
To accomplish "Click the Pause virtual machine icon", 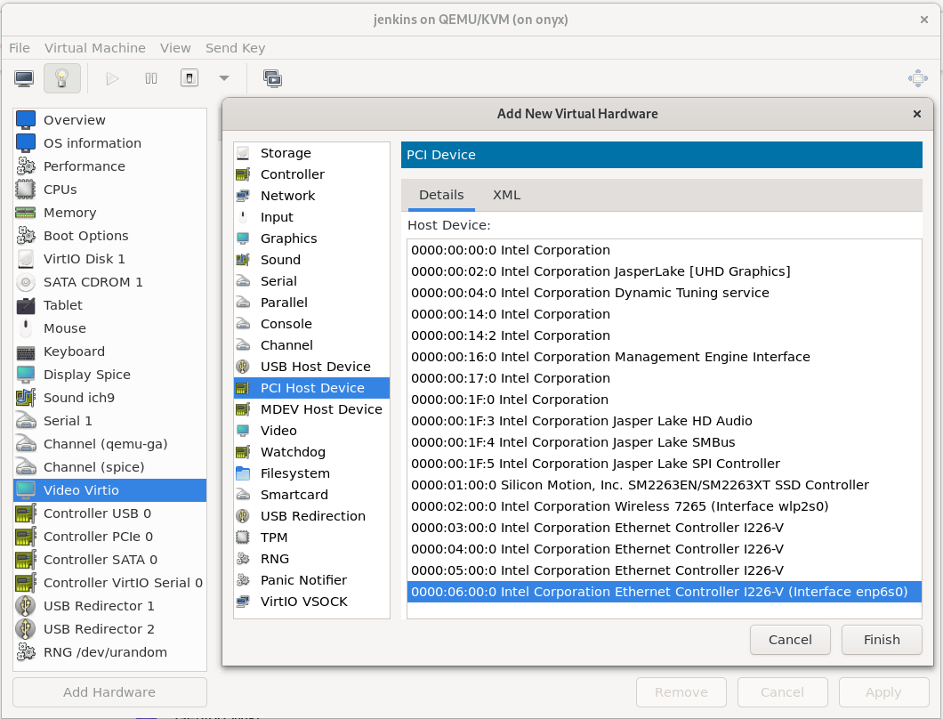I will pos(151,78).
